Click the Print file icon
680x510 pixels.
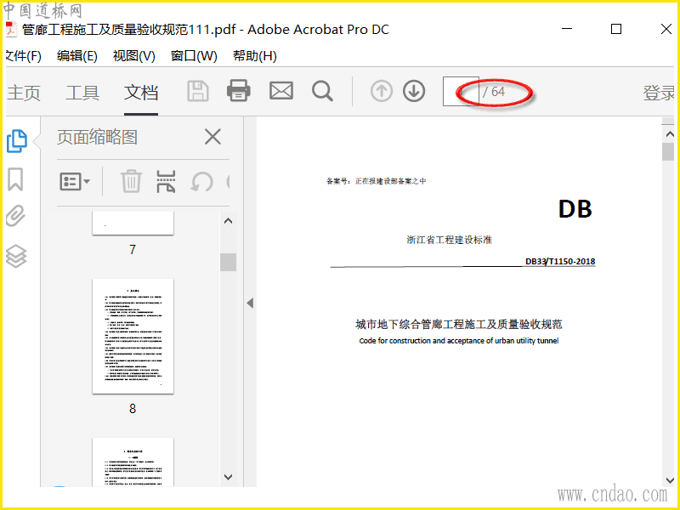point(239,91)
